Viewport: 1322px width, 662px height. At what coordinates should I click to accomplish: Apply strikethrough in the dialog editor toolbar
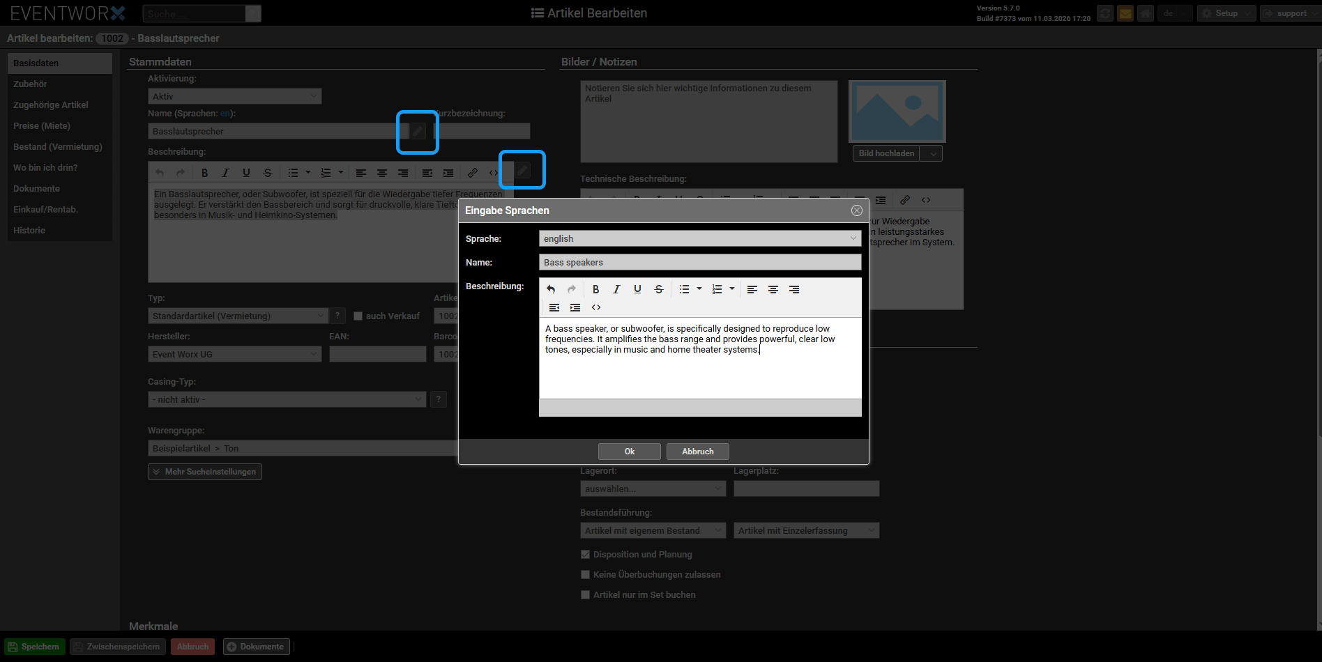[x=658, y=289]
